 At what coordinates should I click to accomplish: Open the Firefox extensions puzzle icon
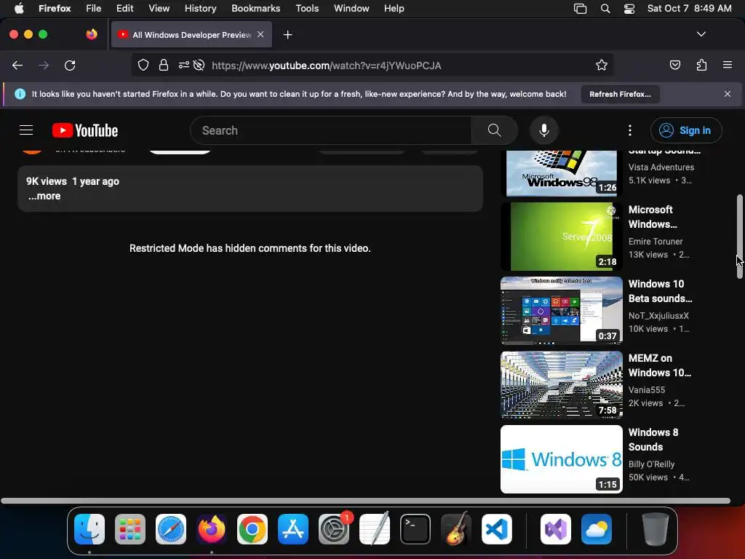click(701, 65)
